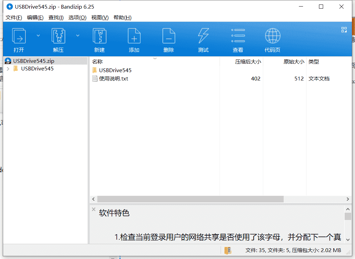Open the 视图(V) menu
This screenshot has height=259, width=355.
[x=100, y=18]
